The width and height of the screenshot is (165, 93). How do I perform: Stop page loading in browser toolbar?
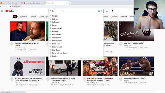click(x=7, y=6)
